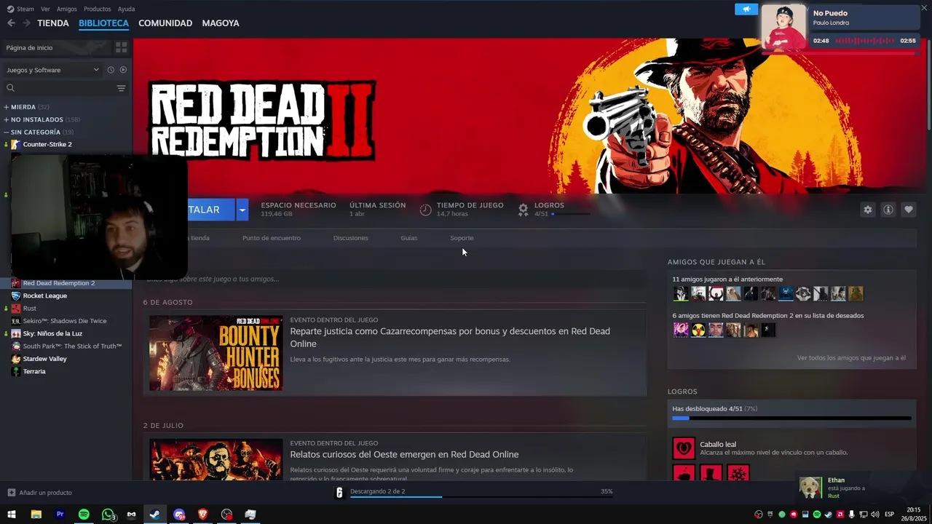
Task: Select Stardew Valley in the library
Action: pyautogui.click(x=44, y=359)
